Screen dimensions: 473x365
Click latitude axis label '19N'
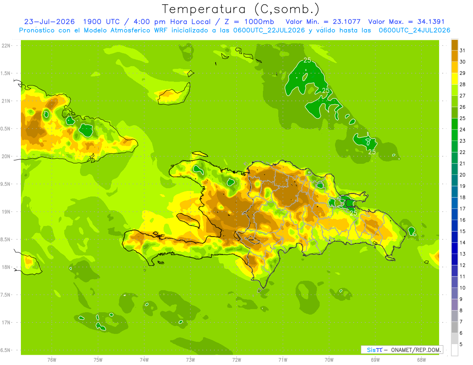point(6,212)
